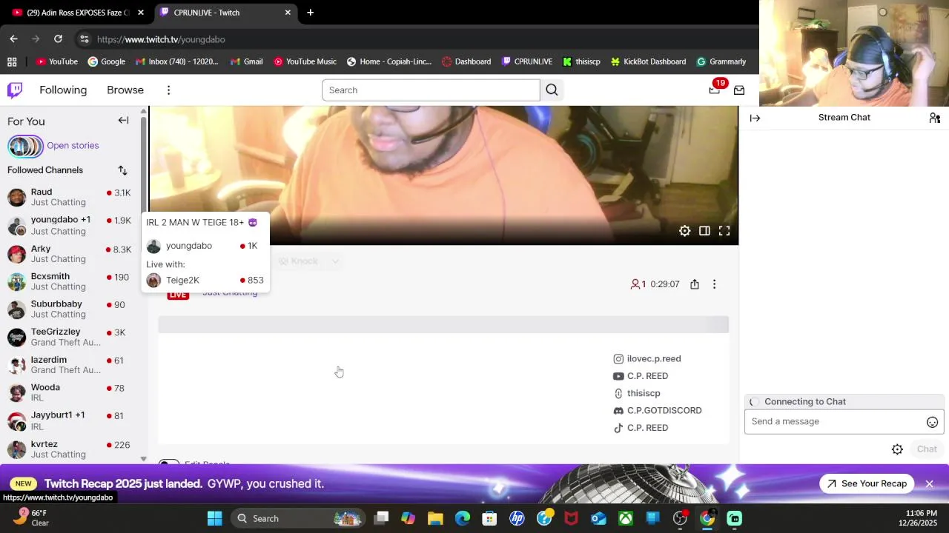The height and width of the screenshot is (533, 949).
Task: Select lazerdim channel in sidebar
Action: pos(69,364)
